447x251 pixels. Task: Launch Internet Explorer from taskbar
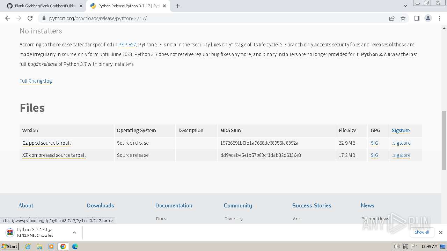28,246
